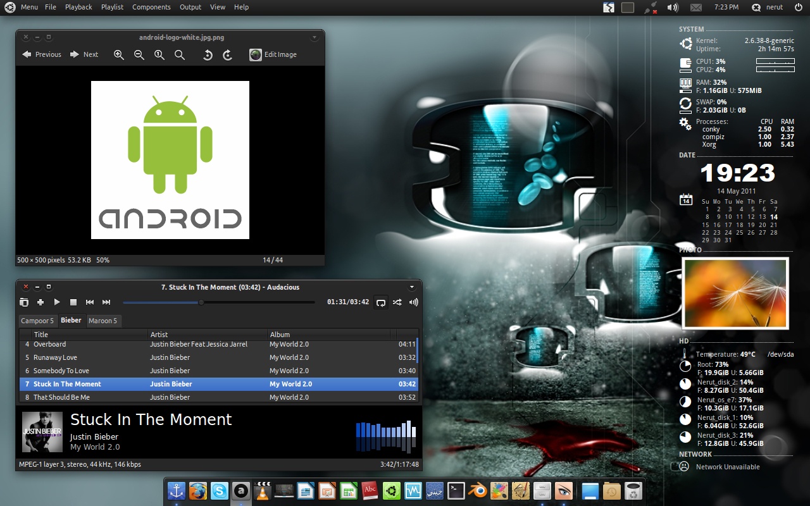Toggle shuffle mode in Audacious

click(397, 302)
